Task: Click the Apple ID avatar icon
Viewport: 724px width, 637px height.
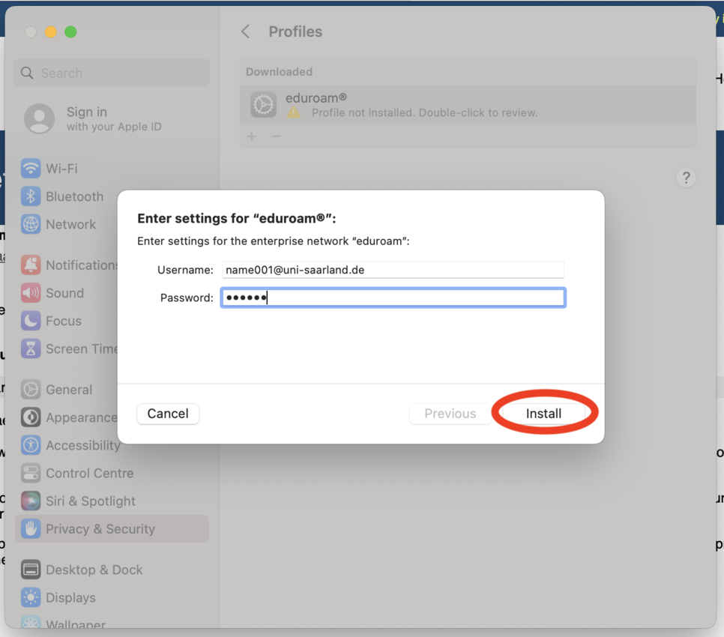Action: pyautogui.click(x=39, y=118)
